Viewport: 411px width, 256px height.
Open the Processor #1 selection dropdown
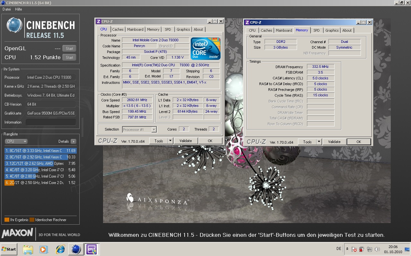(x=139, y=130)
